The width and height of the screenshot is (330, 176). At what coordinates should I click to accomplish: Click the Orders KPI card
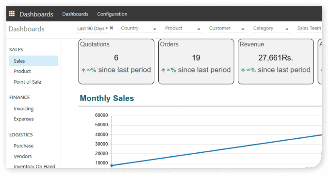click(x=196, y=61)
